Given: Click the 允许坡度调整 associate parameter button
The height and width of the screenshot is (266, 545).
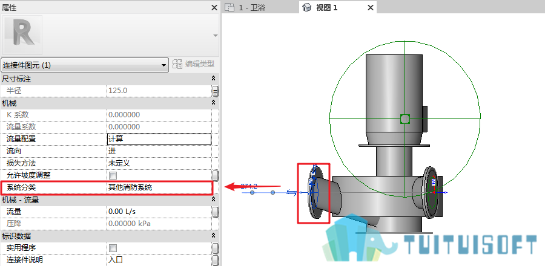Looking at the screenshot, I should (x=216, y=175).
